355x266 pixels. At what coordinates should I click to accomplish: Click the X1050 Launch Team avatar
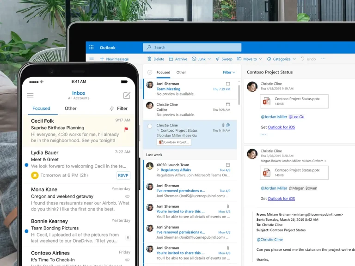[x=150, y=166]
